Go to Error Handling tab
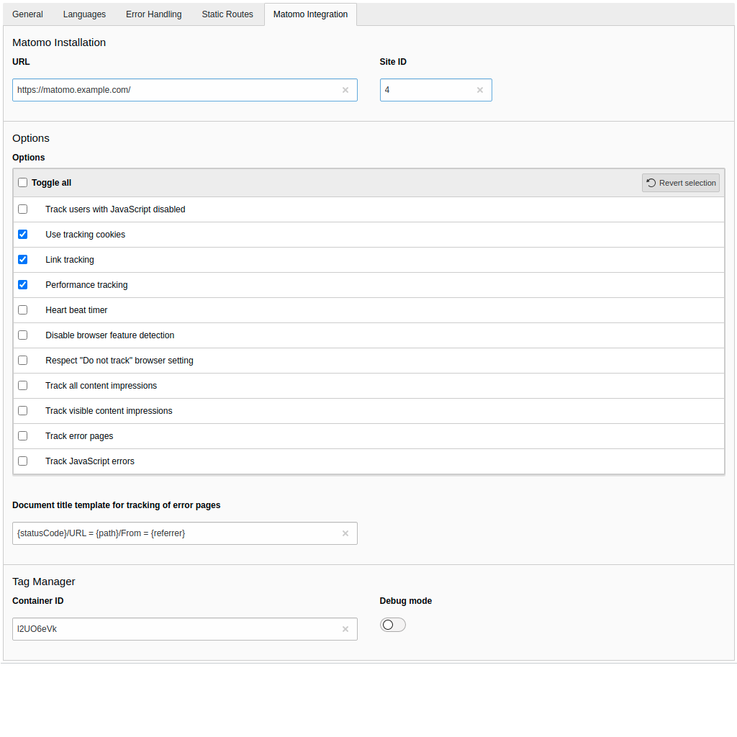The height and width of the screenshot is (737, 737). pyautogui.click(x=153, y=14)
